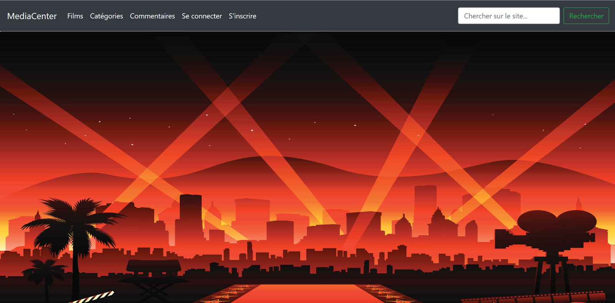Click the MediaCenter brand logo

tap(32, 16)
